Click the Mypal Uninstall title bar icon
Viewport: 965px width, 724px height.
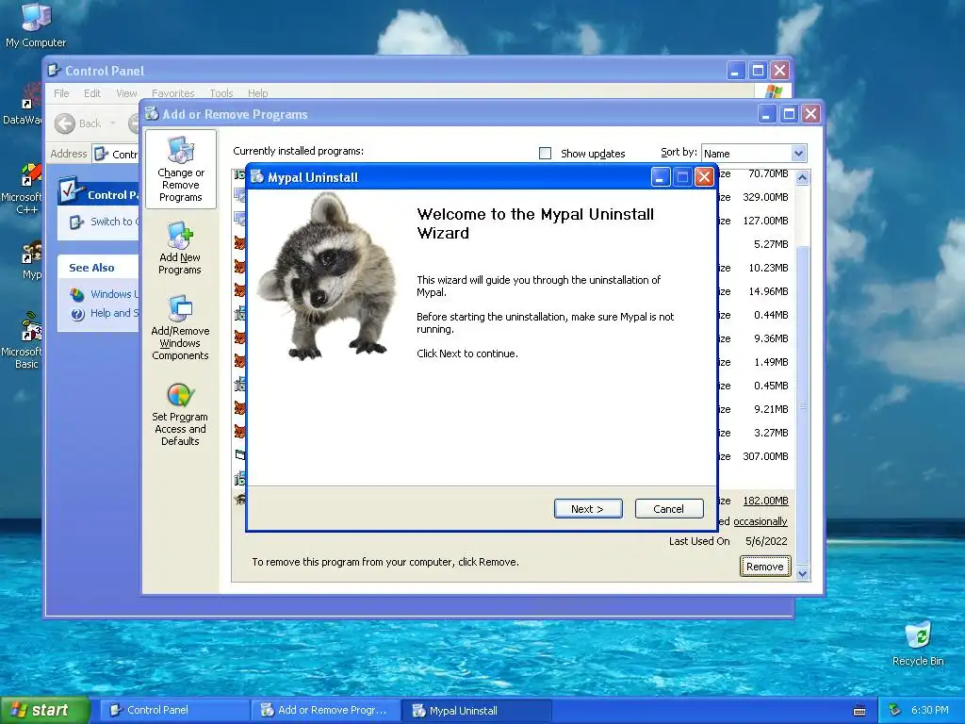coord(256,176)
